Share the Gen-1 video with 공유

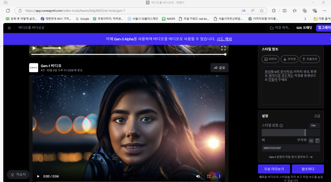pyautogui.click(x=219, y=67)
